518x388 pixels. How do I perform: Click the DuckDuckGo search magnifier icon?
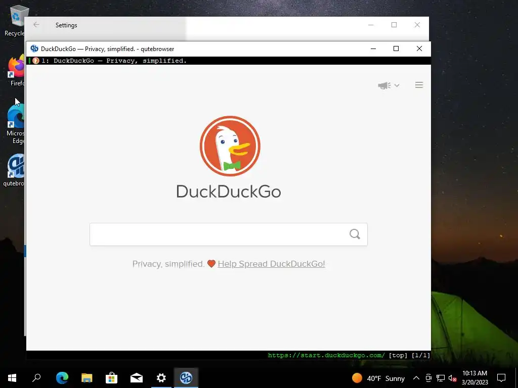point(355,234)
